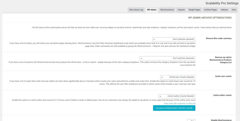
Task: Click the Scalability Pro Settings page title
Action: (222, 3)
